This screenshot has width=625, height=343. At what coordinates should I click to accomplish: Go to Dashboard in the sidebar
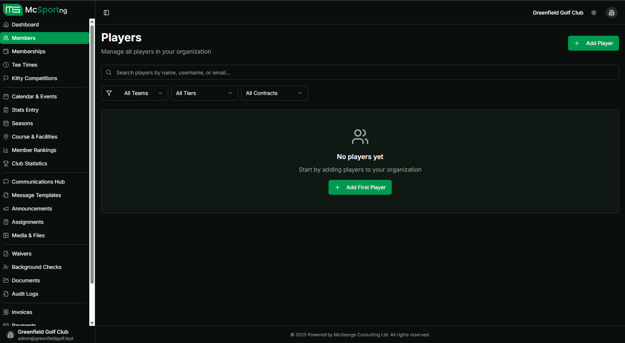tap(25, 25)
